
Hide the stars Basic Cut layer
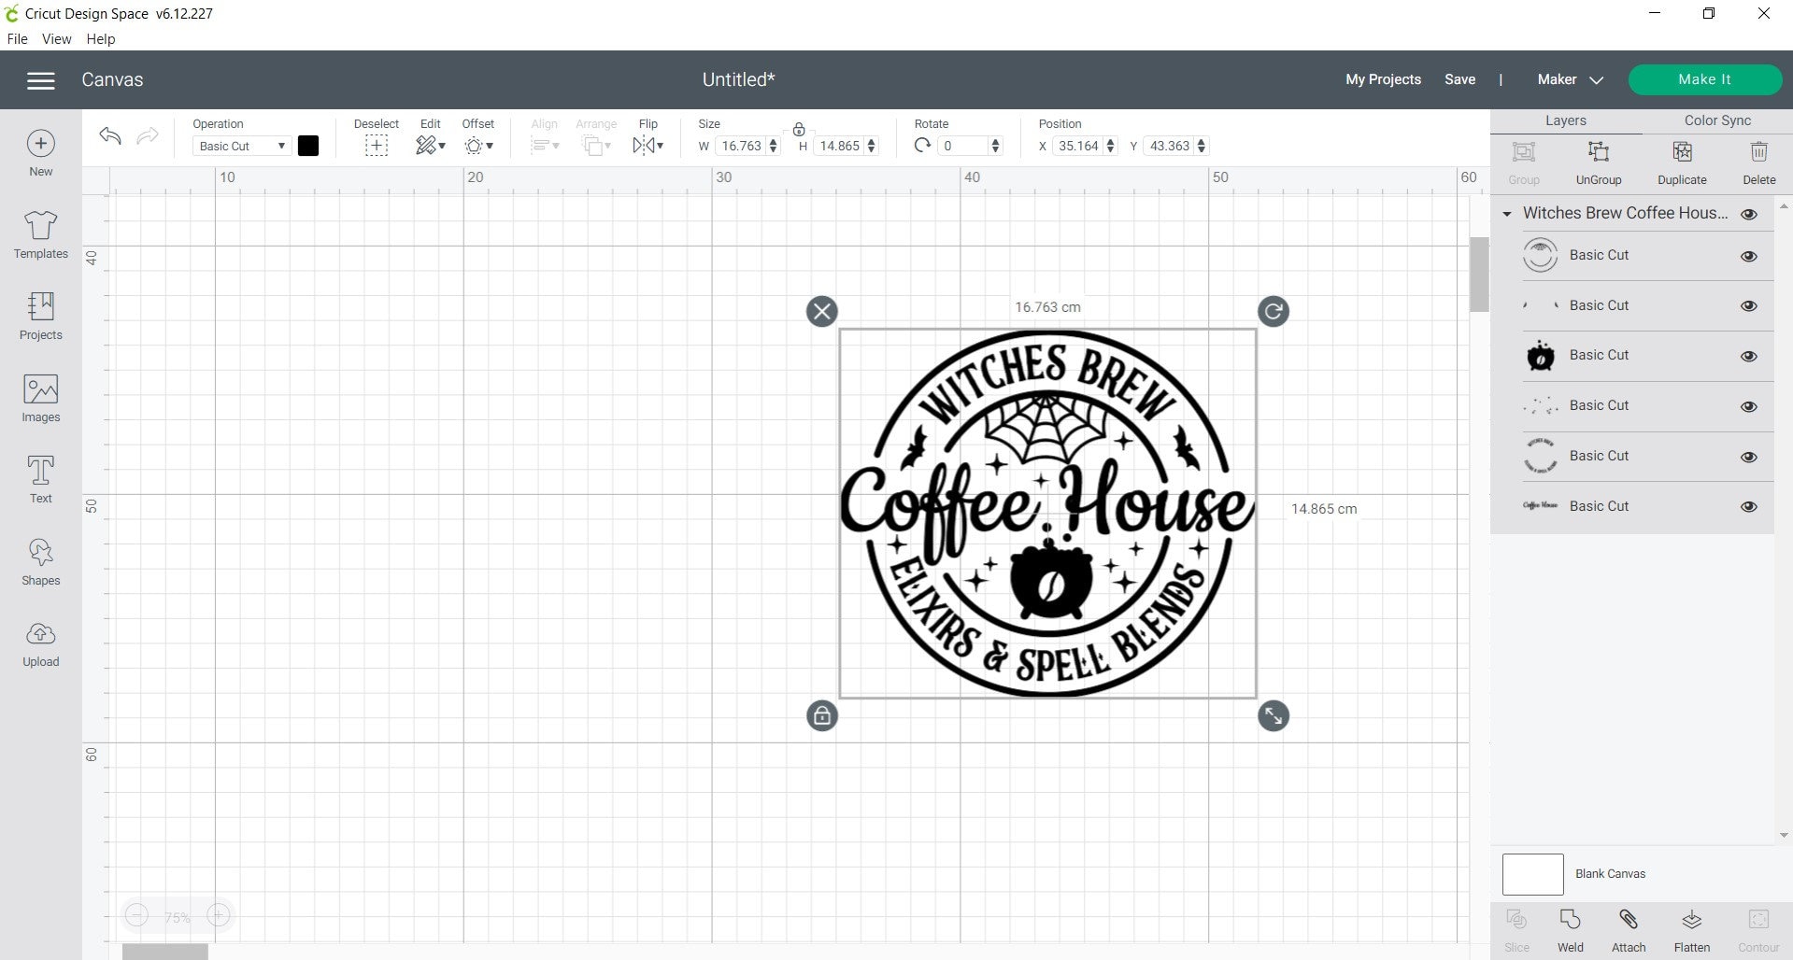point(1749,406)
